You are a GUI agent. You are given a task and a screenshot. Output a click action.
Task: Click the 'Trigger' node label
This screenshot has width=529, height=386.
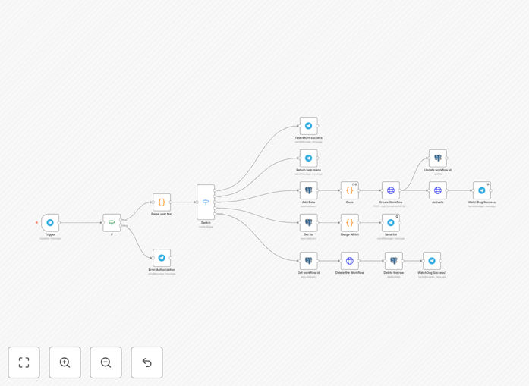click(50, 234)
